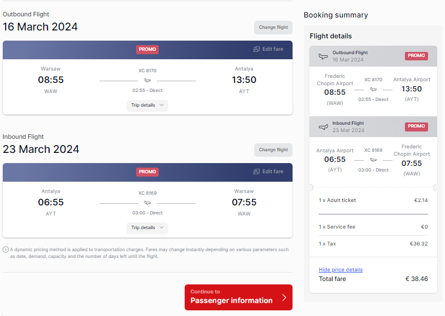Screen dimensions: 445x316
Task: Click the plane icon under XC 8169 inbound
Action: 147,203
